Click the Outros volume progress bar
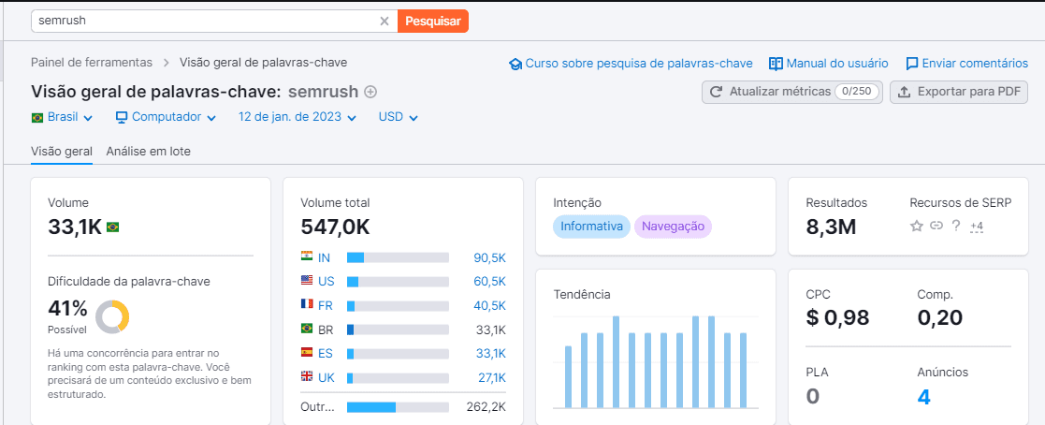Image resolution: width=1045 pixels, height=425 pixels. 398,407
